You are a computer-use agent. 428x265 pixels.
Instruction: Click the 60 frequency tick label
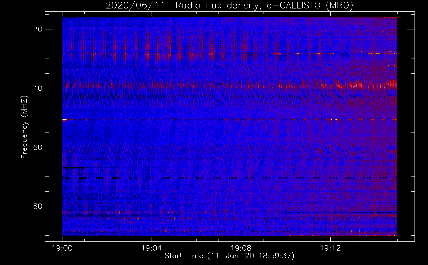click(x=38, y=147)
